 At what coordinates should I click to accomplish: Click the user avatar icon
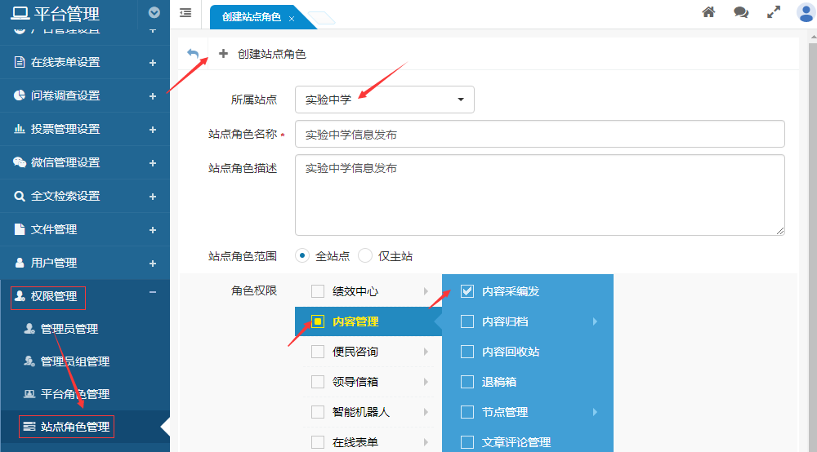coord(806,12)
